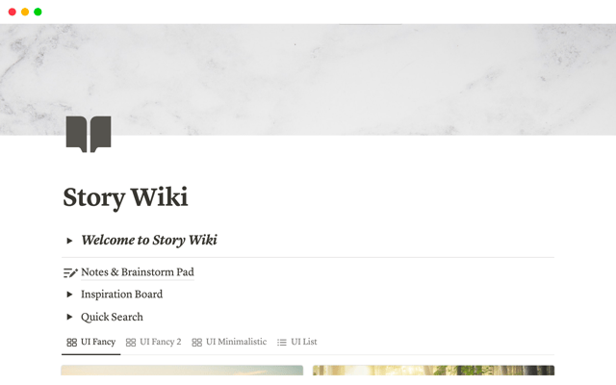Click the open book page icon
Image resolution: width=616 pixels, height=385 pixels.
(x=89, y=134)
